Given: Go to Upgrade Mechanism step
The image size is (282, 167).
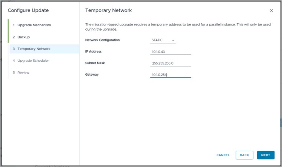Looking at the screenshot, I should 34,25.
